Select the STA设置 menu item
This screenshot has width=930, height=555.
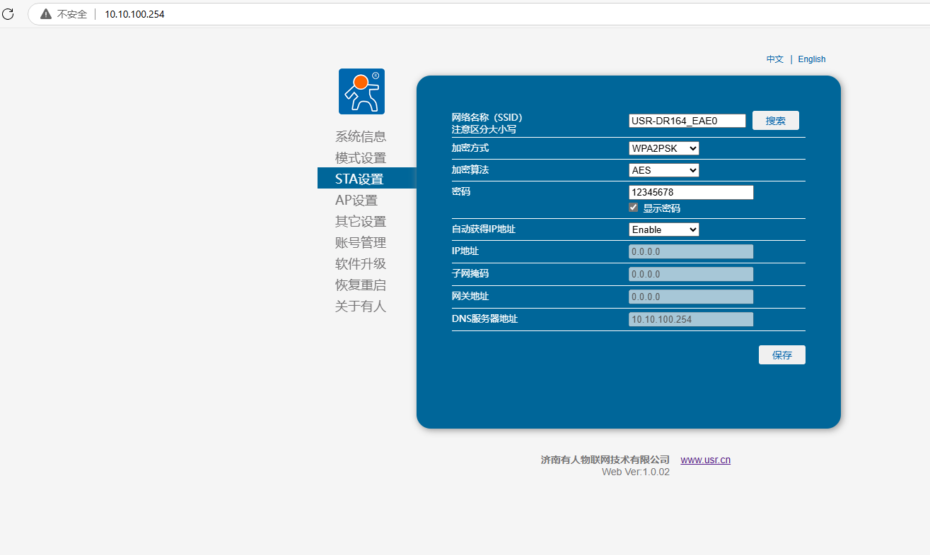359,179
